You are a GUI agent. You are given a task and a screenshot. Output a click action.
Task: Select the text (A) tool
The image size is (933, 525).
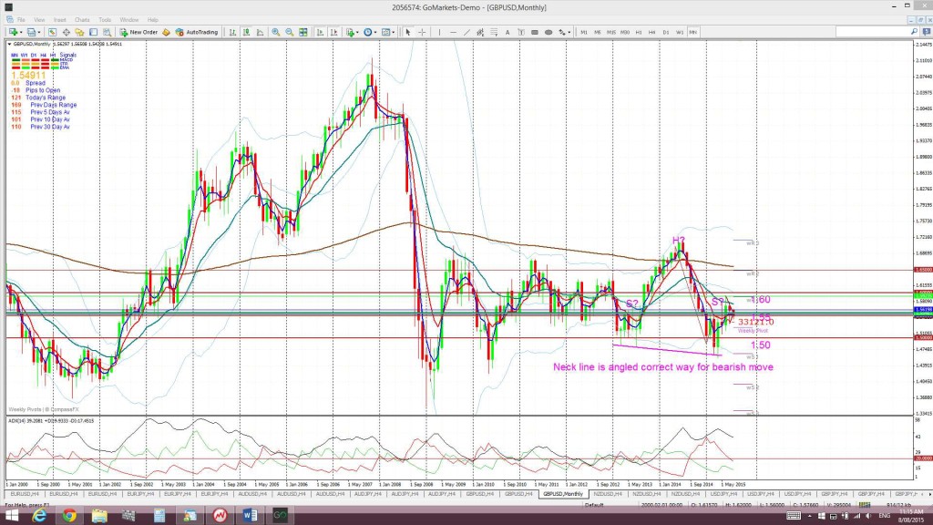[508, 32]
